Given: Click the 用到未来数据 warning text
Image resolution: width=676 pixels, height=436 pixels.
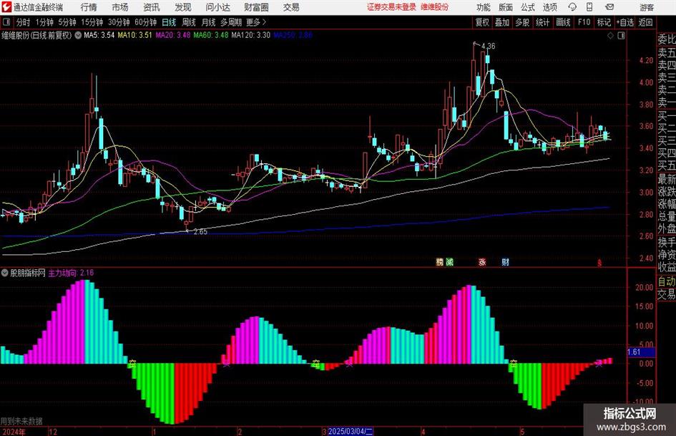Looking at the screenshot, I should pyautogui.click(x=21, y=421).
